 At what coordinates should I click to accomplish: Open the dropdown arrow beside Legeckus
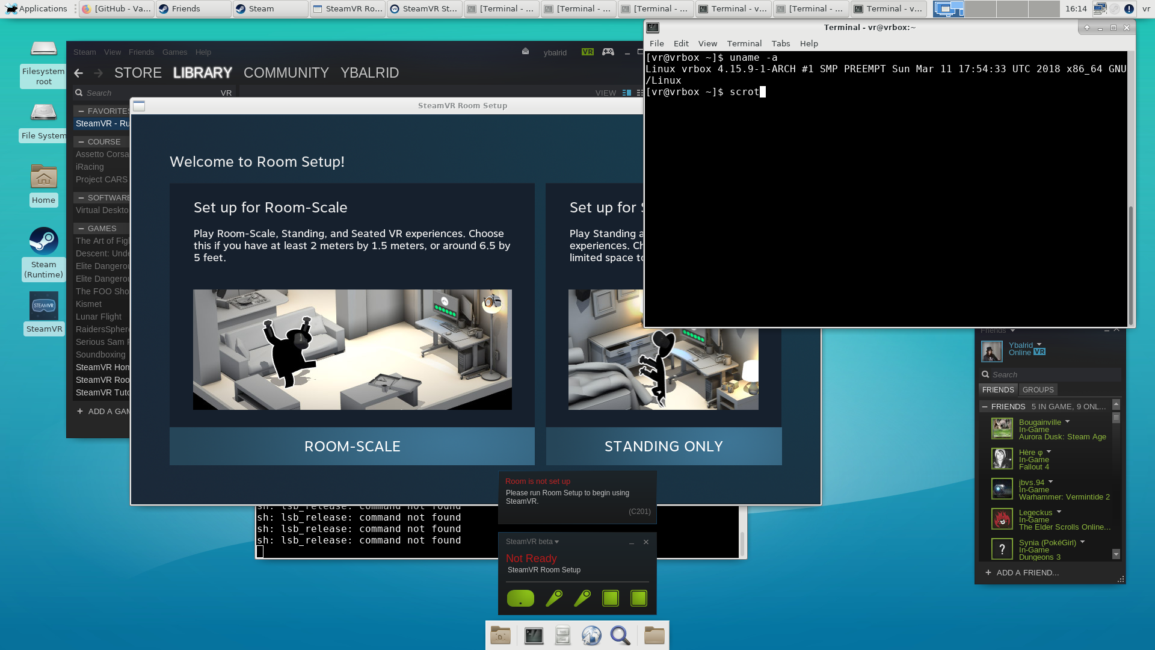coord(1059,512)
